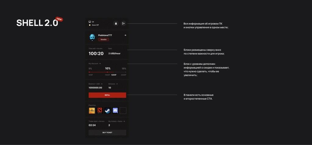Image resolution: width=312 pixels, height=145 pixels.
Task: Open profile arrow next to Podstava777
Action: pos(125,35)
